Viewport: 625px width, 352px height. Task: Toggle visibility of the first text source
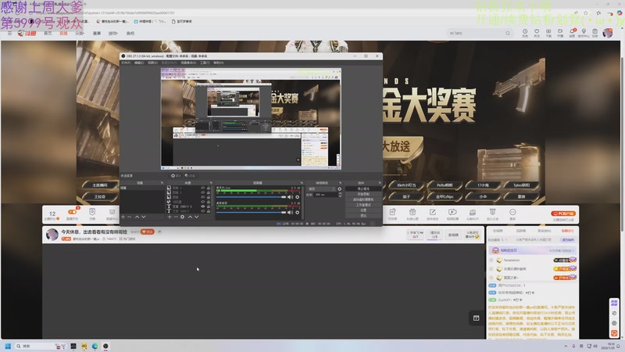202,207
